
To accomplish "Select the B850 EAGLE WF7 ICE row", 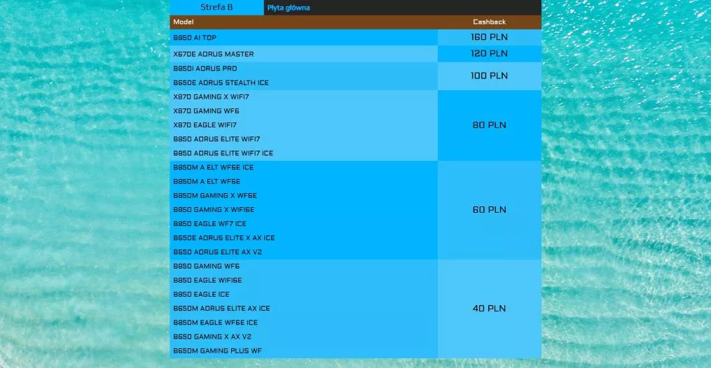I will pos(304,224).
